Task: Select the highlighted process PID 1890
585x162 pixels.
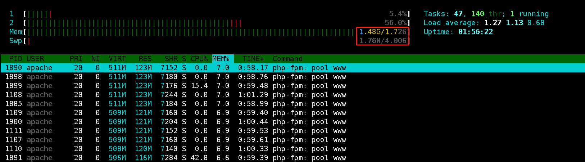Action: coord(292,68)
